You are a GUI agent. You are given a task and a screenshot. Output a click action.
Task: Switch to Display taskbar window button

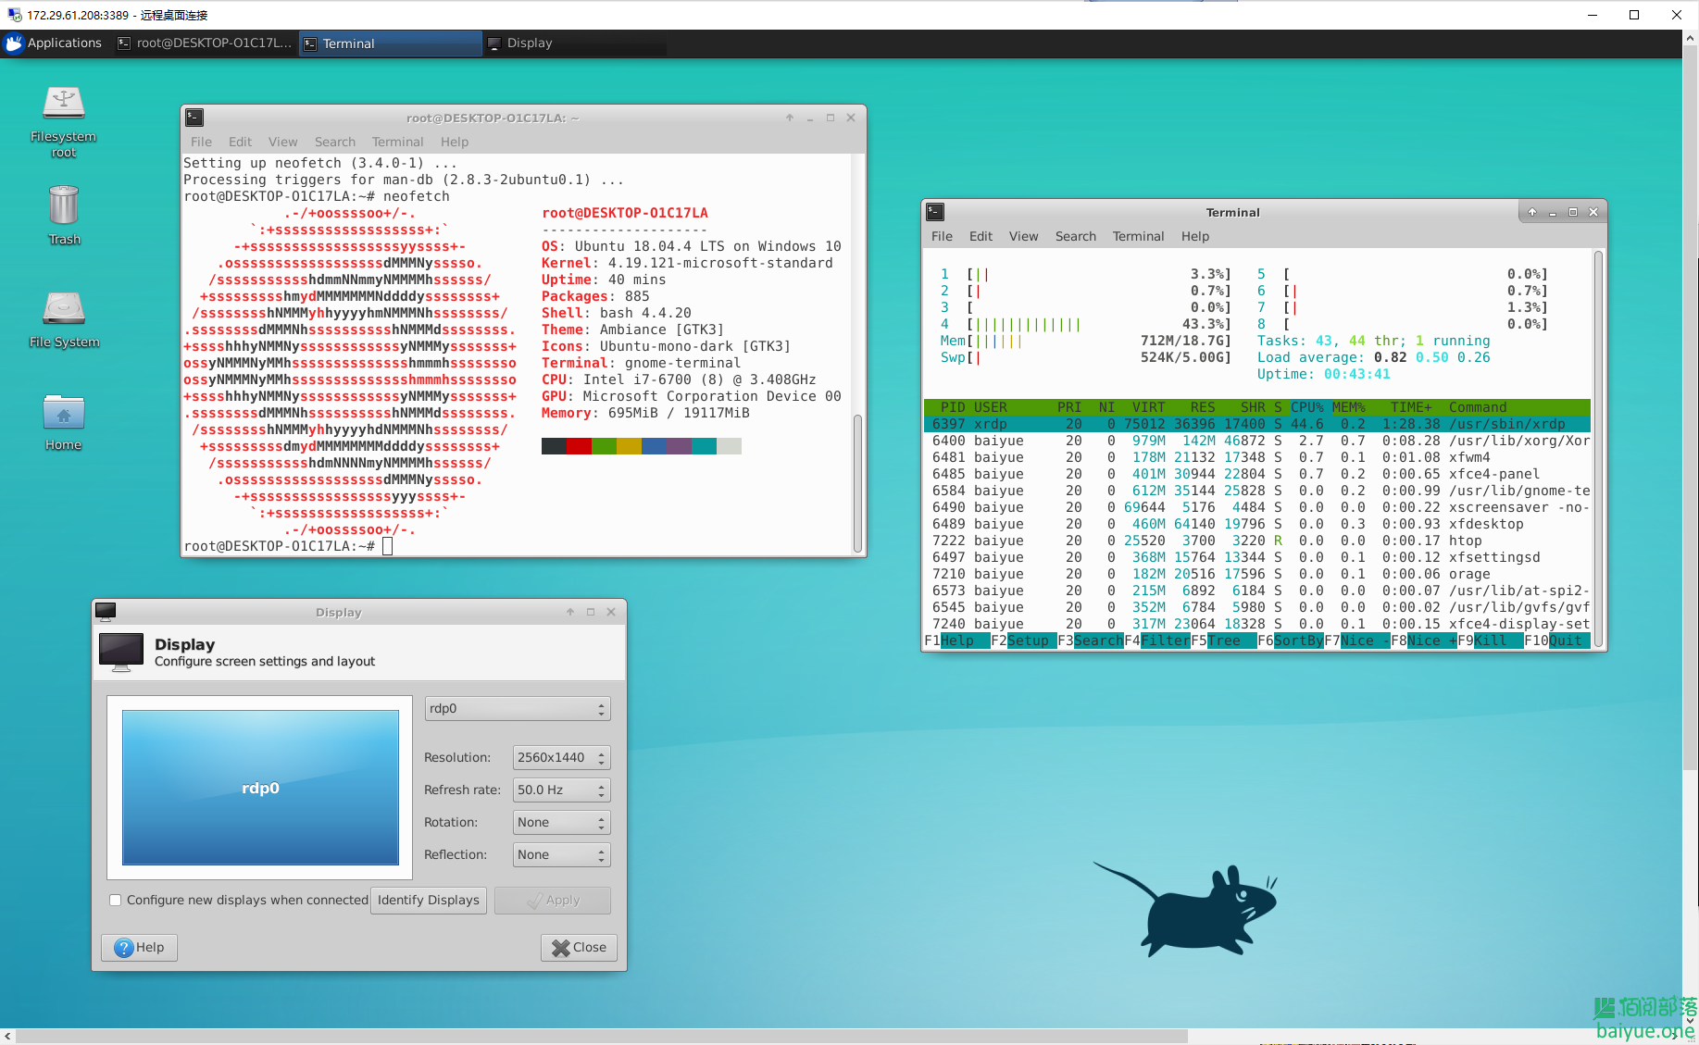[574, 43]
